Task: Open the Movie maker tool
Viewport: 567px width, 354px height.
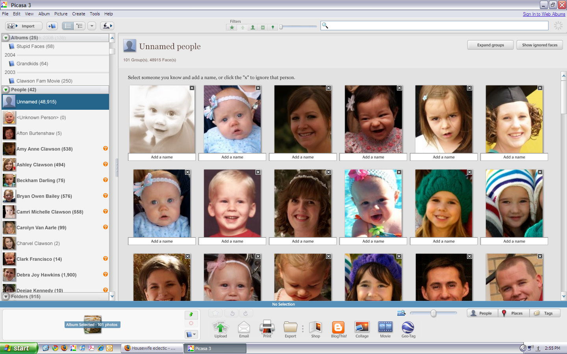Action: tap(385, 330)
